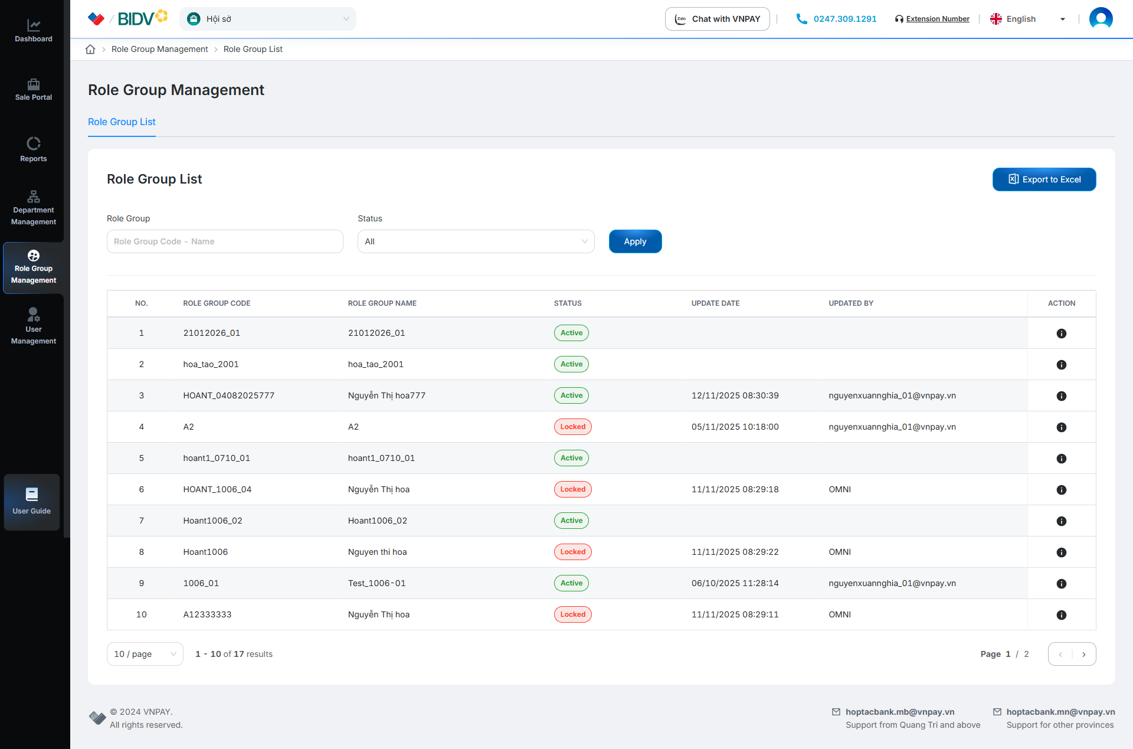The width and height of the screenshot is (1133, 749).
Task: Click info action icon for 21012026_01 row
Action: click(1061, 333)
